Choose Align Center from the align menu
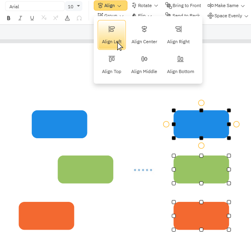 point(144,35)
